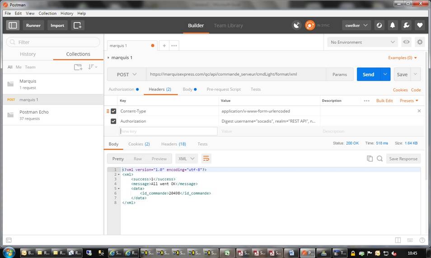Open the Presets dropdown
This screenshot has height=258, width=431.
(x=409, y=101)
